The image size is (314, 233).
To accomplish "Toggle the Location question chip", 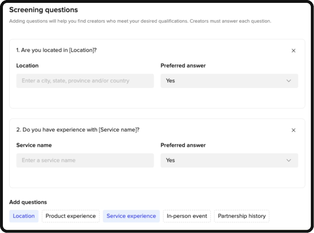I will click(24, 216).
